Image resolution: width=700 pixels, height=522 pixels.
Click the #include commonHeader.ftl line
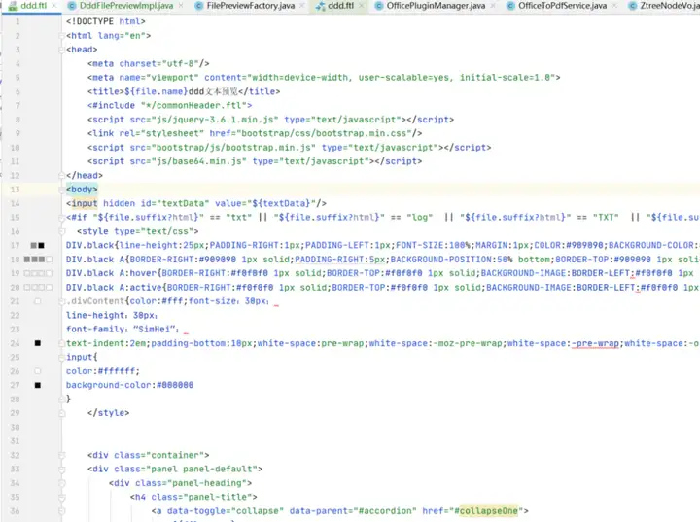[169, 105]
